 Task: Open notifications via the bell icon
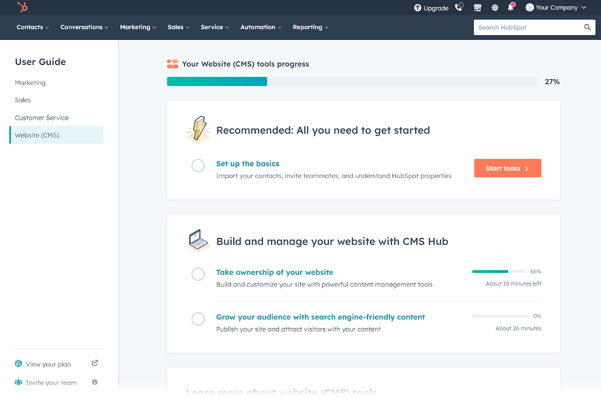(x=511, y=7)
